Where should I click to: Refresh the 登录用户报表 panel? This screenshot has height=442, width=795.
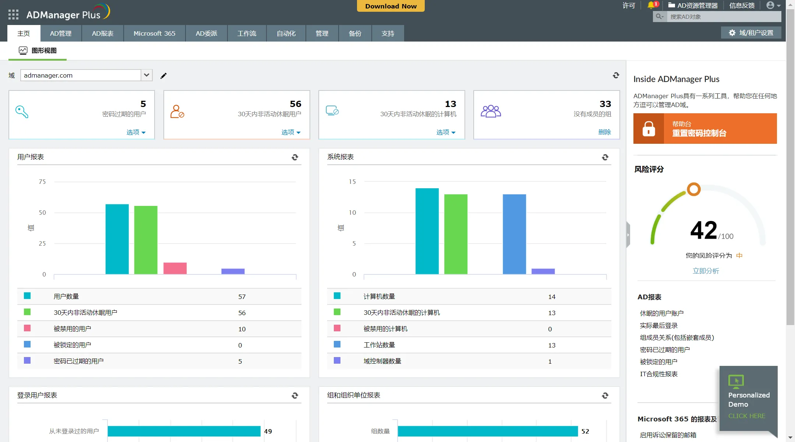click(x=295, y=396)
